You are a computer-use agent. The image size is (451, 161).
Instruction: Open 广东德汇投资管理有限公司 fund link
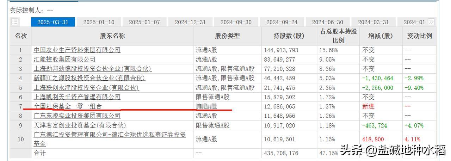[110, 139]
